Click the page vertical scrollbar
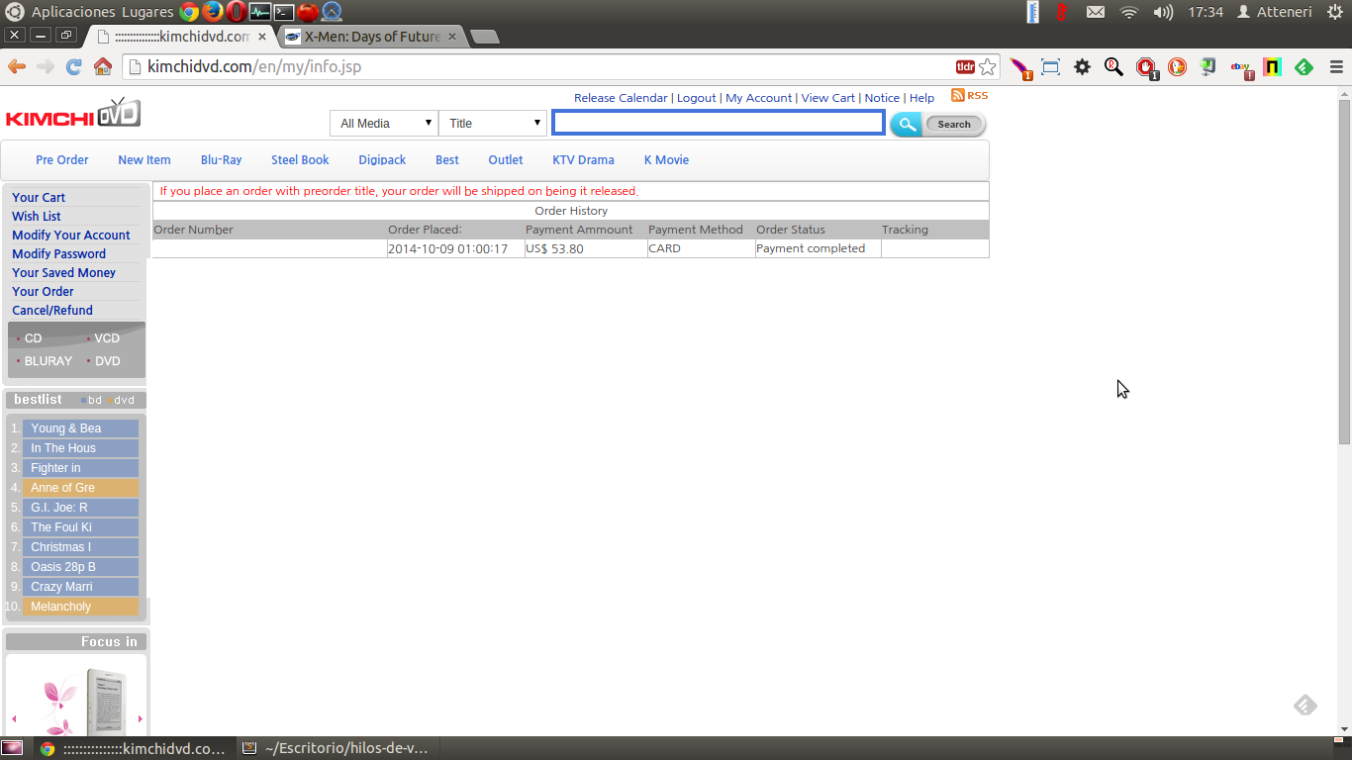Screen dimensions: 1352x760 (1344, 271)
